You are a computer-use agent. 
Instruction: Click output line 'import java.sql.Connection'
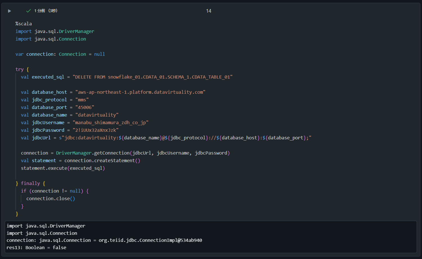[x=42, y=233]
